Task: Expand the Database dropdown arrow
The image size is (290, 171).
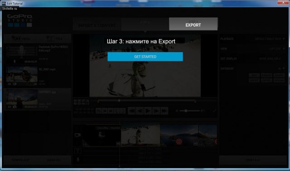Action: (284, 68)
